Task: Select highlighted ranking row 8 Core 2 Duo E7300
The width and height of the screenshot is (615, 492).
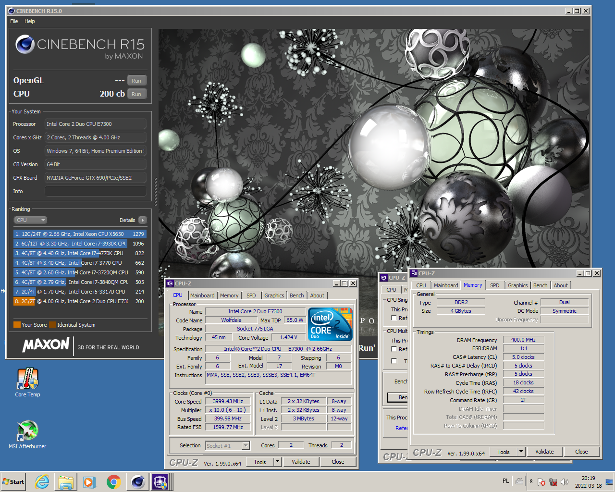Action: click(80, 301)
